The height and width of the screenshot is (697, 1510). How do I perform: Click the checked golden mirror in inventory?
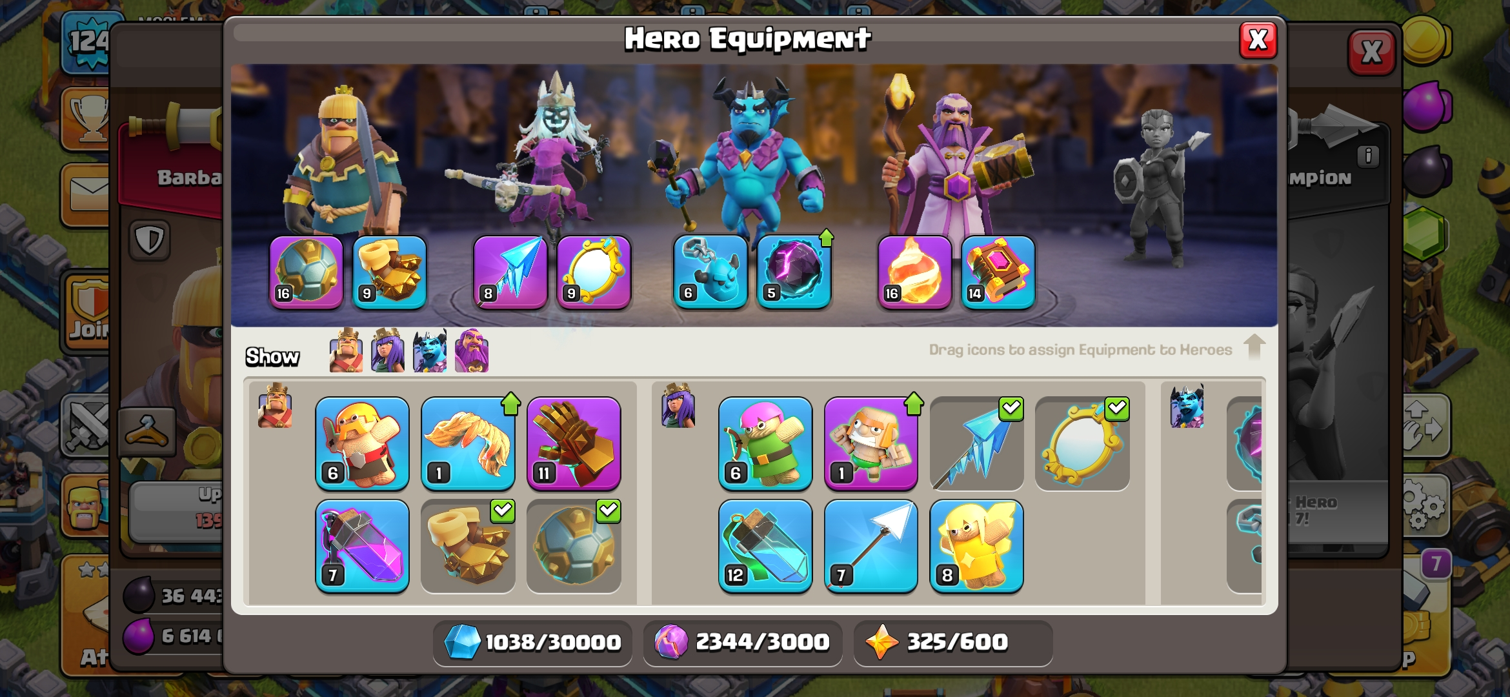coord(1082,443)
